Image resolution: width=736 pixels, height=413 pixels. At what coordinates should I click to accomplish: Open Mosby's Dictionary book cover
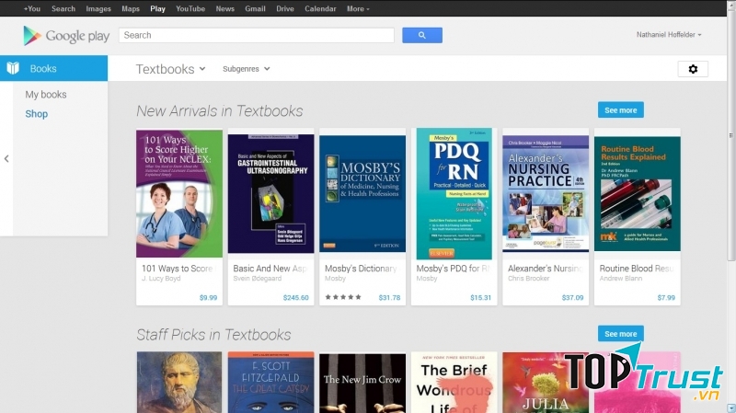tap(362, 194)
